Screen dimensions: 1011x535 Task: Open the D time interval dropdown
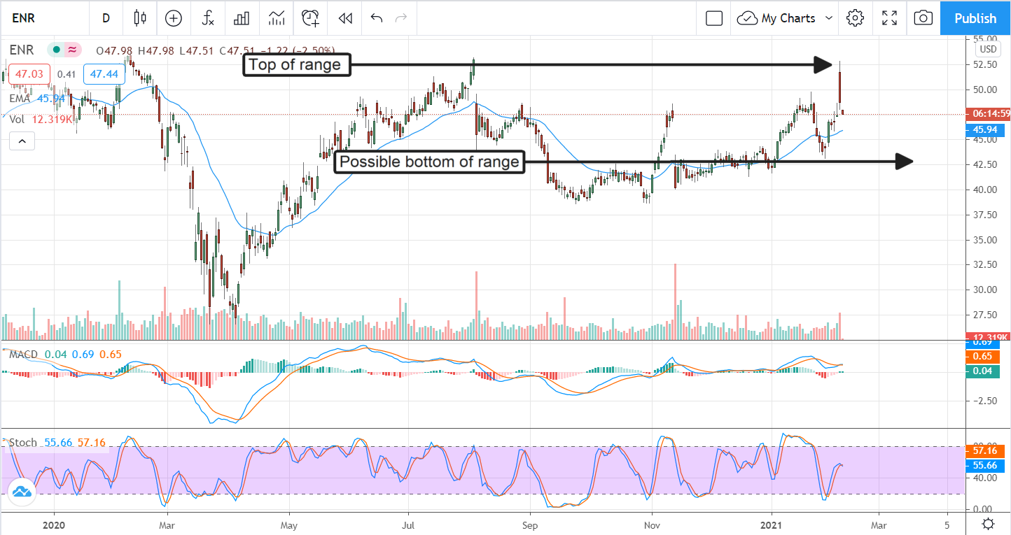click(106, 18)
